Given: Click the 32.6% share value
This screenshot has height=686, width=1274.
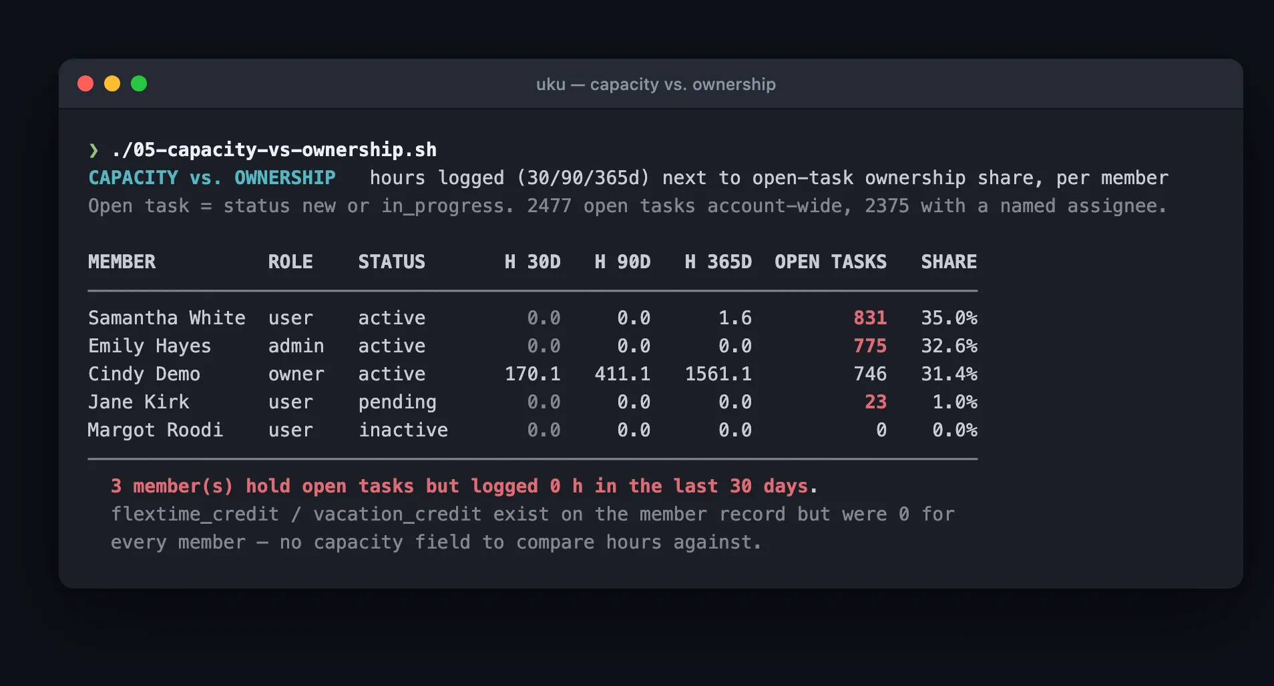Looking at the screenshot, I should [949, 346].
